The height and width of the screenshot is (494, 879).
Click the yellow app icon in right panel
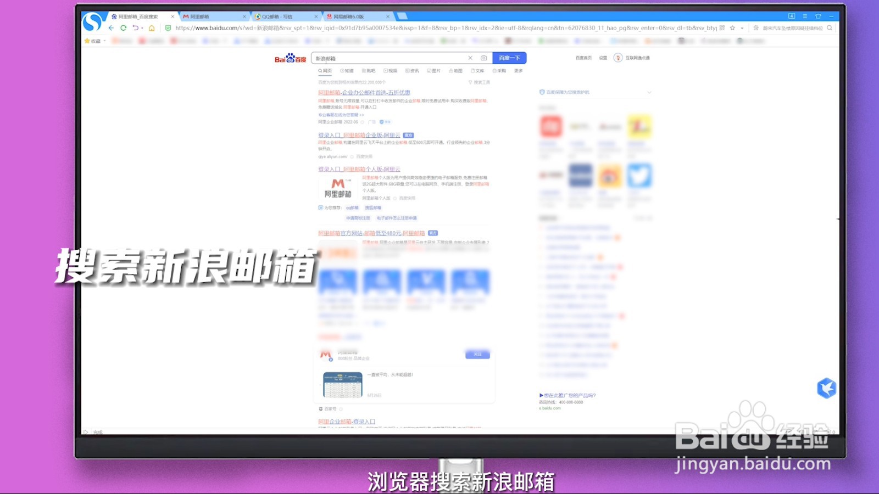(x=639, y=127)
